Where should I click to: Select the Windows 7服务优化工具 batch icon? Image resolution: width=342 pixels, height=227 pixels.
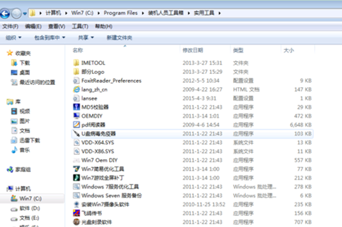pos(76,187)
